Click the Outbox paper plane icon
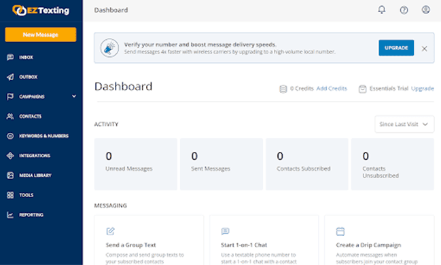 (10, 77)
